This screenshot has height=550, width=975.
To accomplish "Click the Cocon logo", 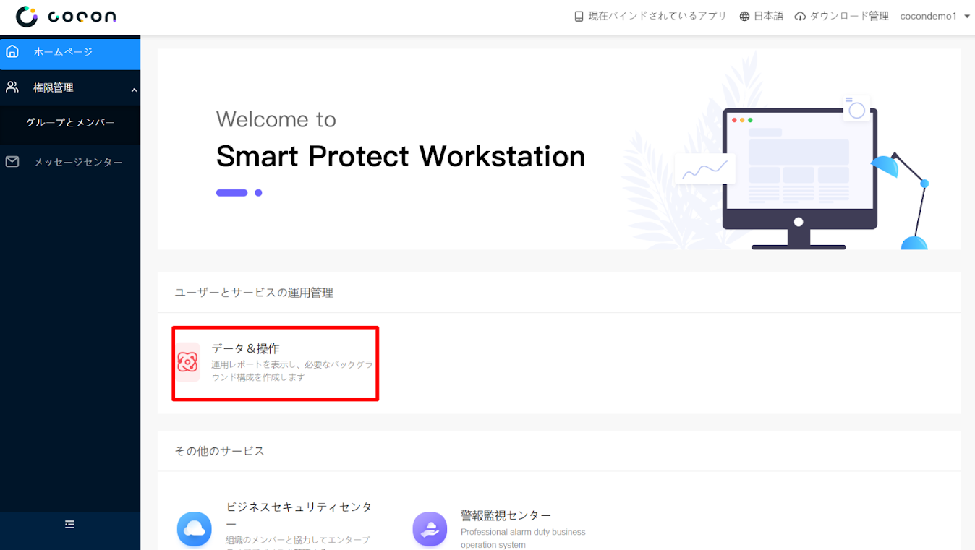I will [66, 17].
